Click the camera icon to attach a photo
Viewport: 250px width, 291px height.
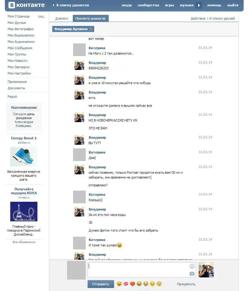(x=192, y=274)
